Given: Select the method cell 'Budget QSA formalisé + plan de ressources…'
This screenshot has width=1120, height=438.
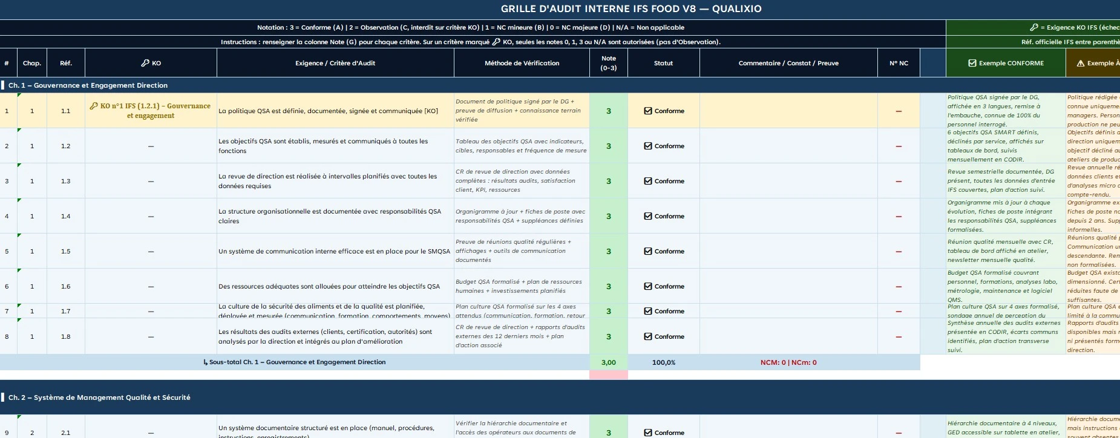Looking at the screenshot, I should tap(522, 286).
